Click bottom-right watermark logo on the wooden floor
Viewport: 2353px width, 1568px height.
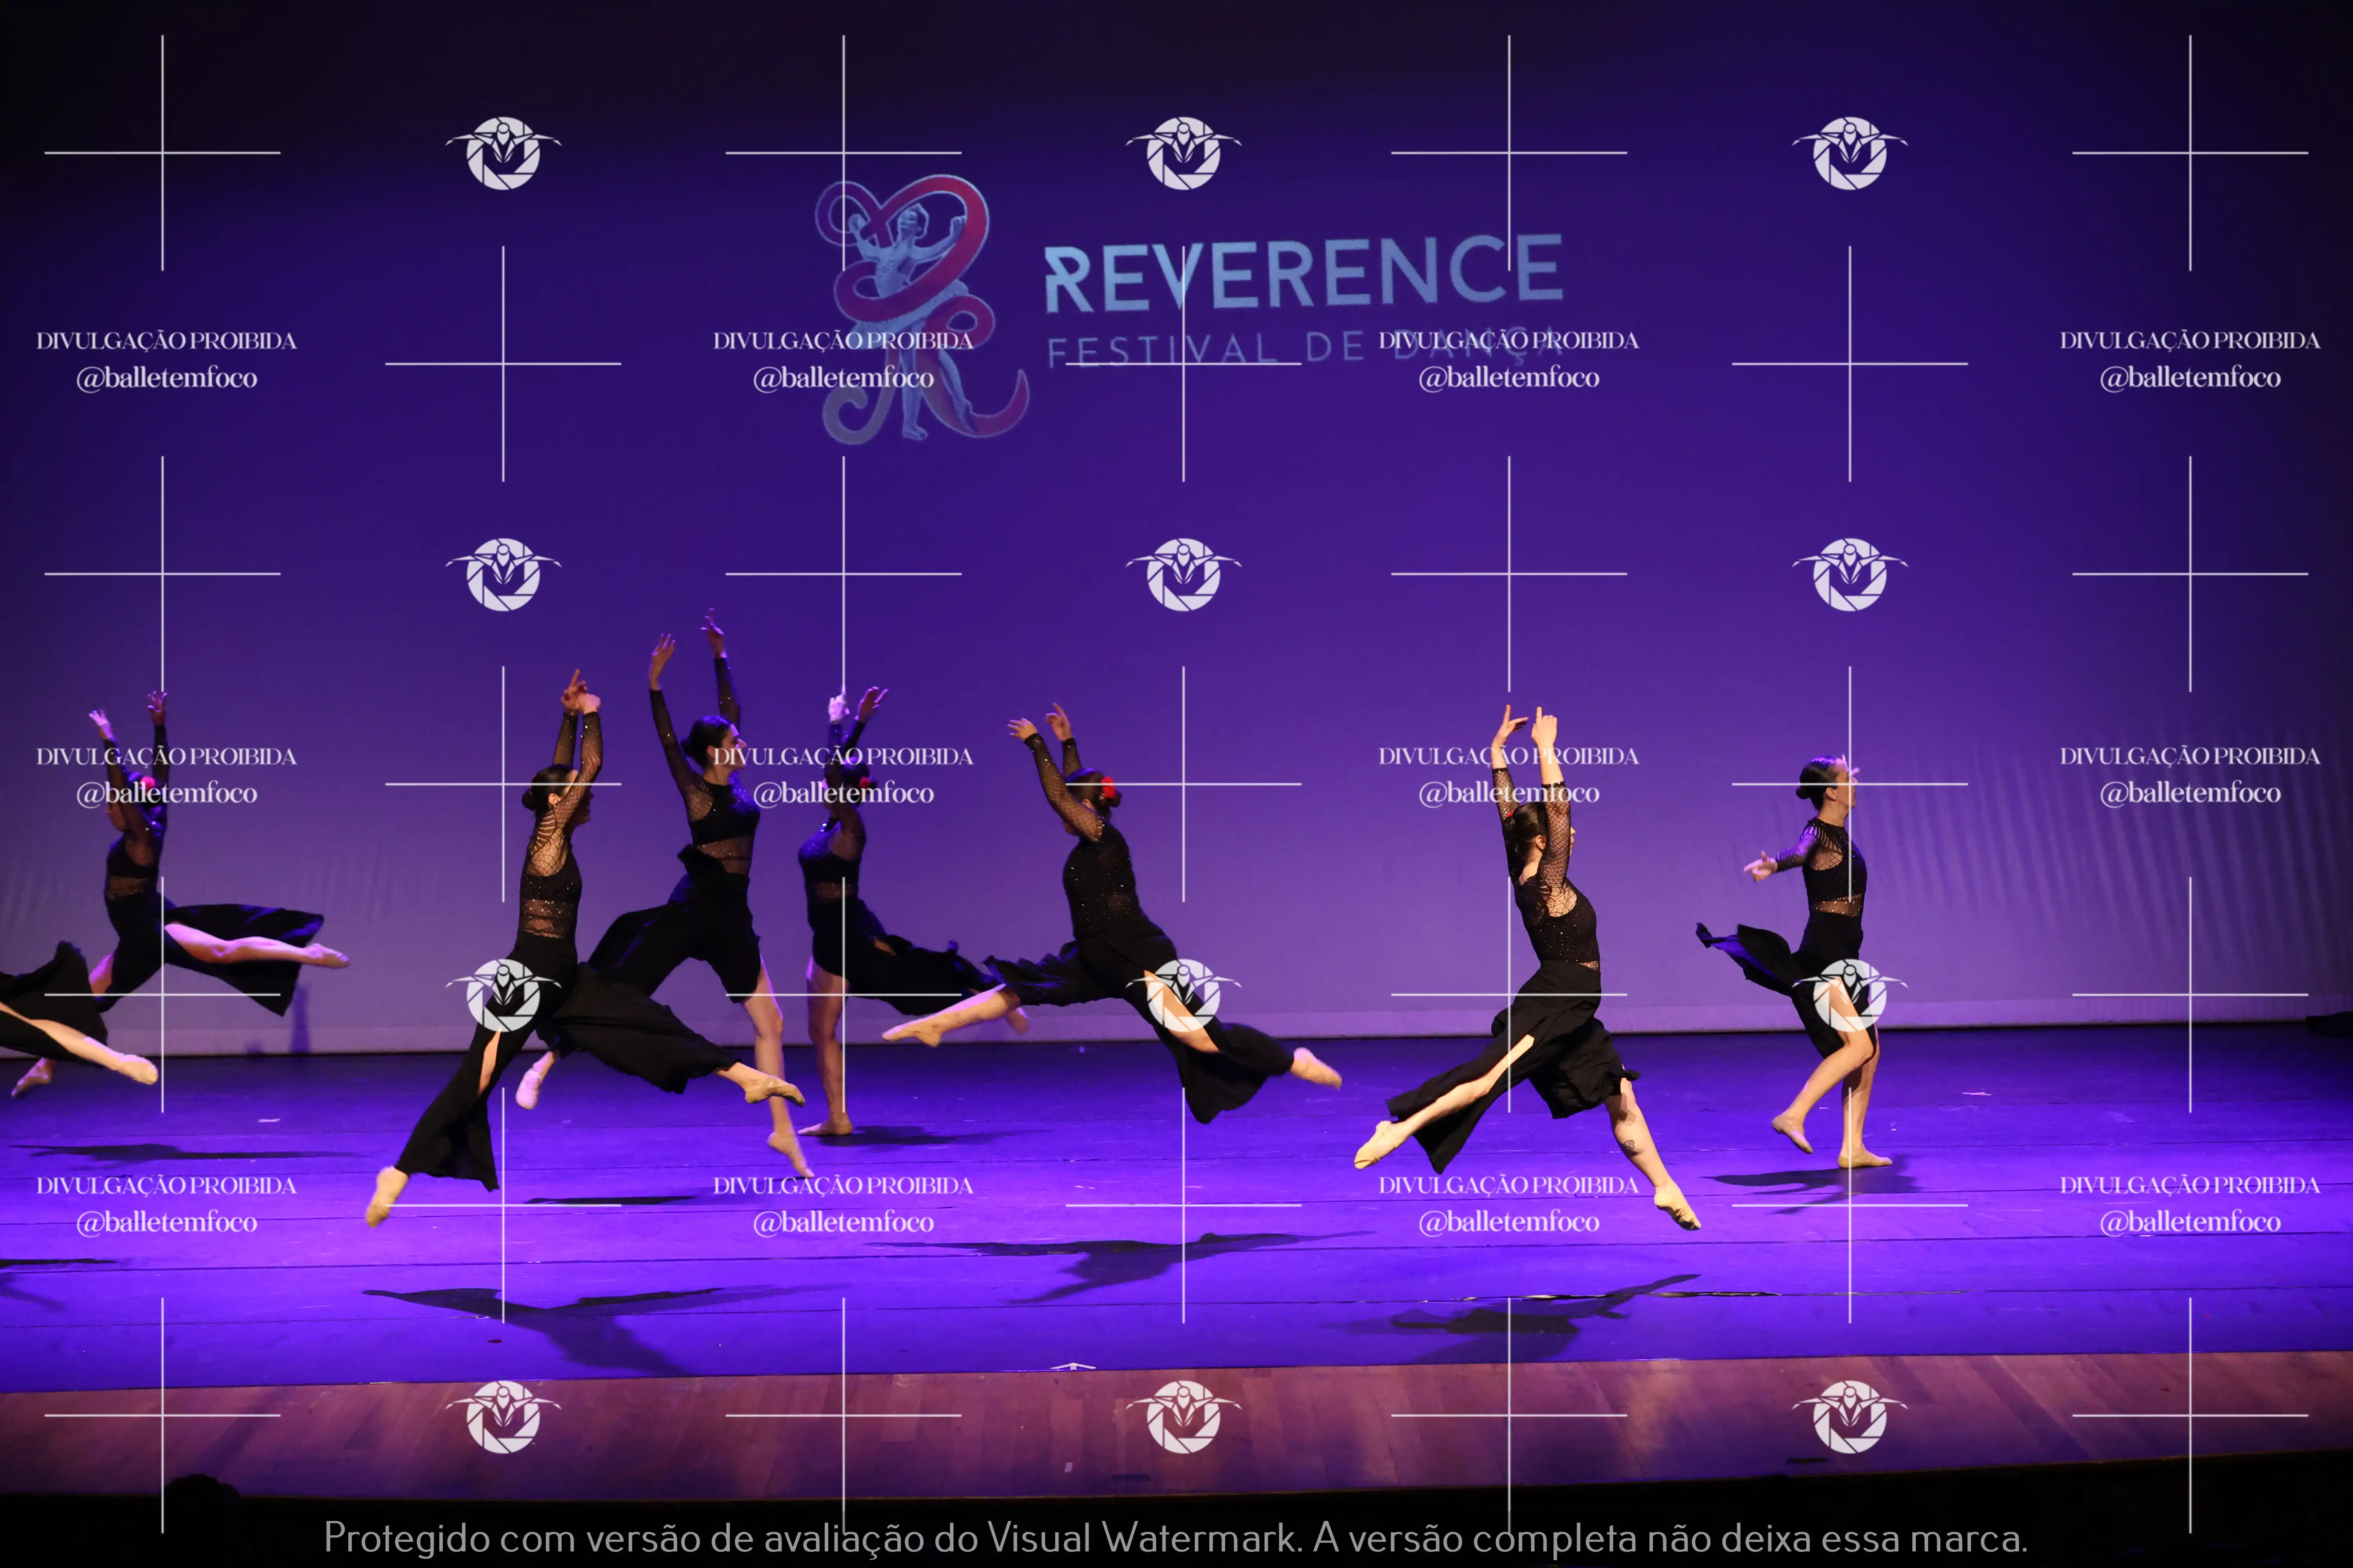point(1850,1416)
